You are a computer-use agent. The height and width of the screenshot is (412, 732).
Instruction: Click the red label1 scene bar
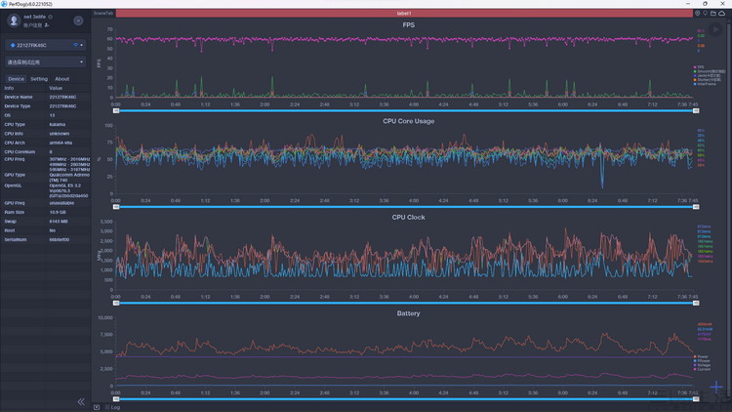pos(404,14)
